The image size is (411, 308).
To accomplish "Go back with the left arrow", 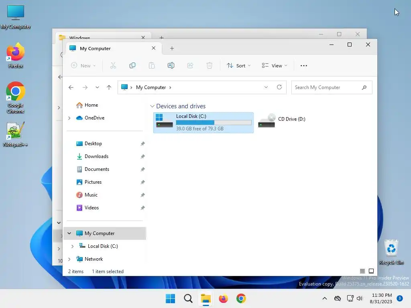I will pos(71,87).
